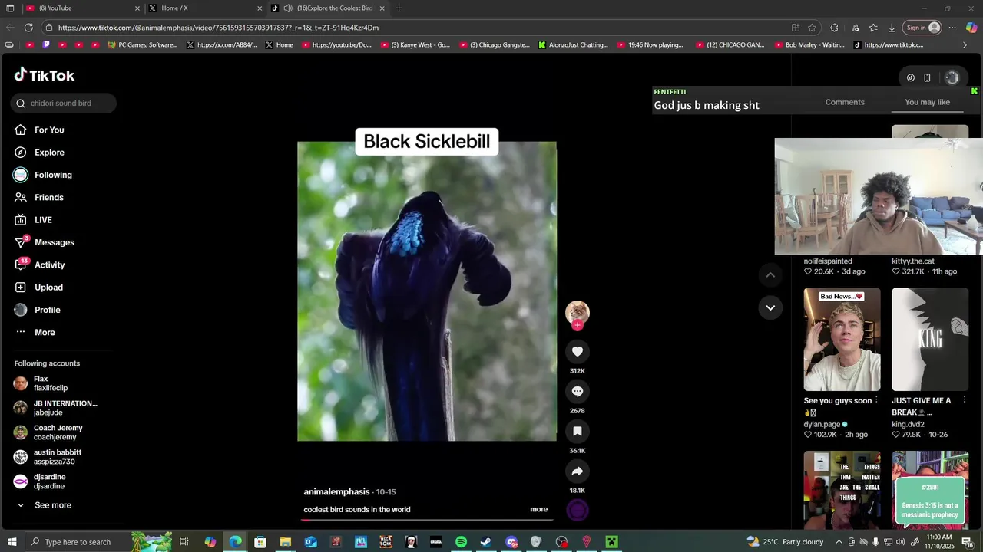The height and width of the screenshot is (552, 983).
Task: Open animalemphasis creator avatar beside video
Action: [578, 312]
